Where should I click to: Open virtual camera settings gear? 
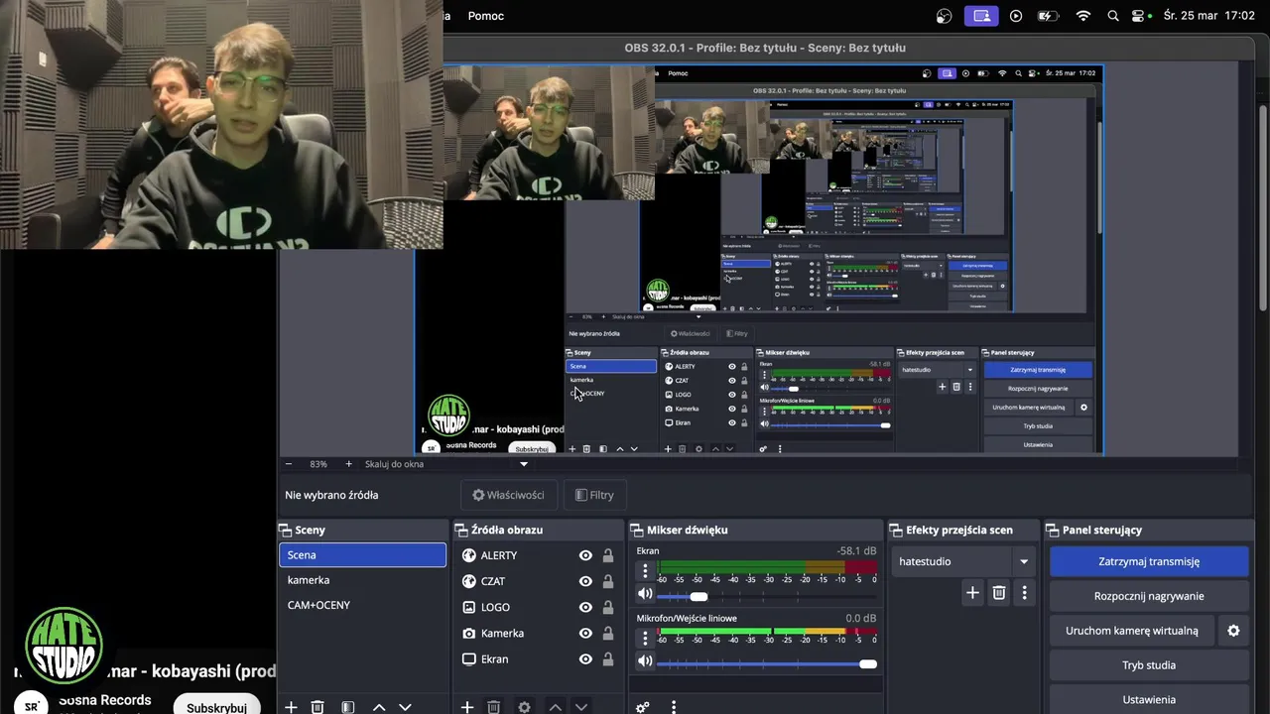click(1233, 631)
